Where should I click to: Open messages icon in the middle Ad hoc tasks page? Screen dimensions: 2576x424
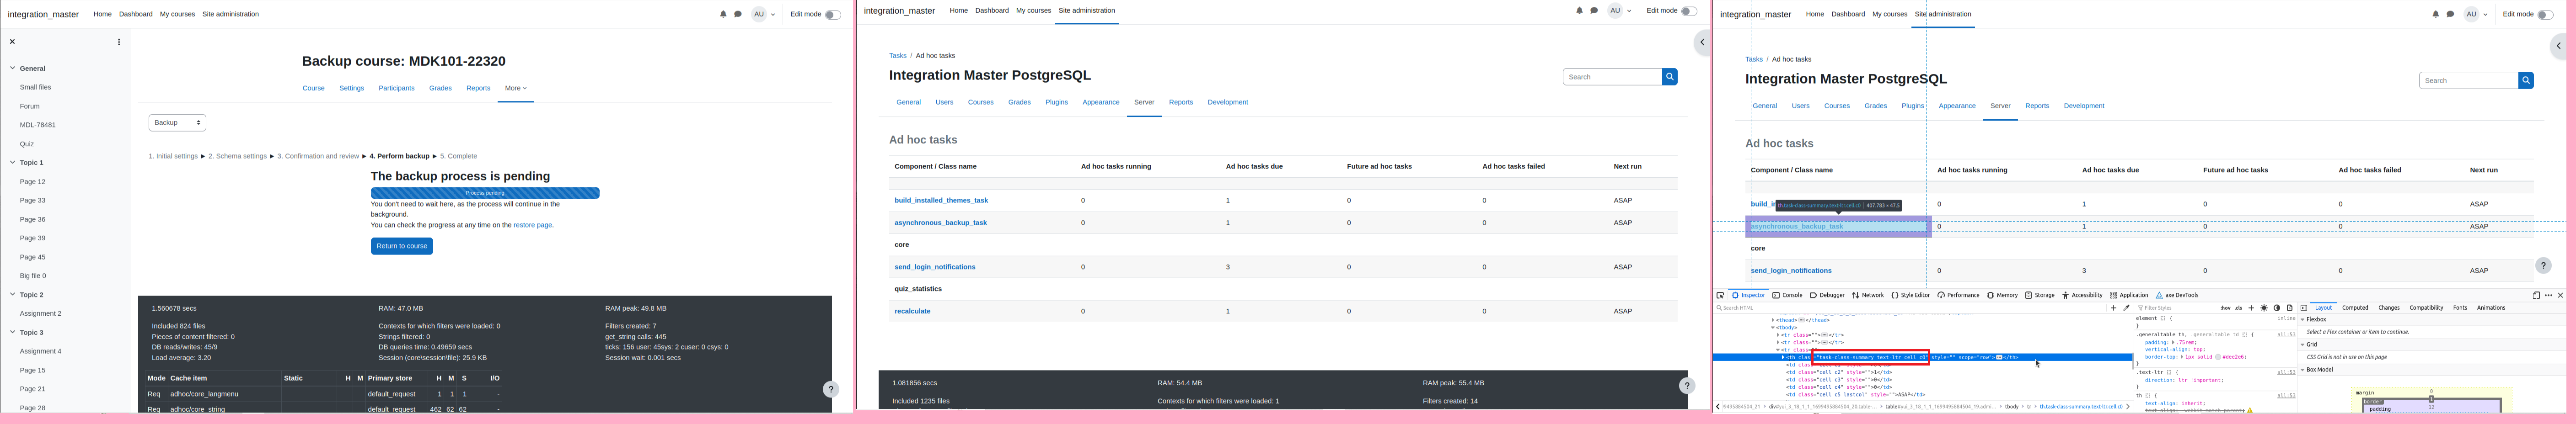point(1594,10)
